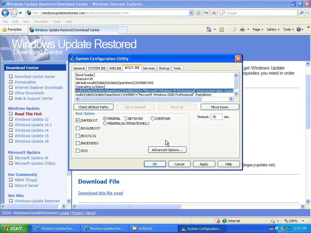
Task: Expand the address bar URL history dropdown
Action: 191,13
